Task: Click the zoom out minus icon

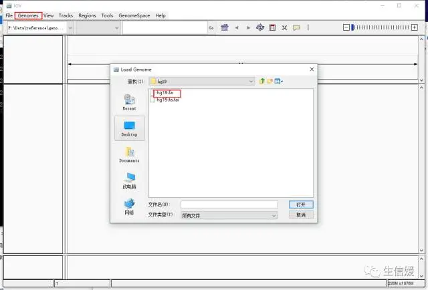Action: pos(346,27)
